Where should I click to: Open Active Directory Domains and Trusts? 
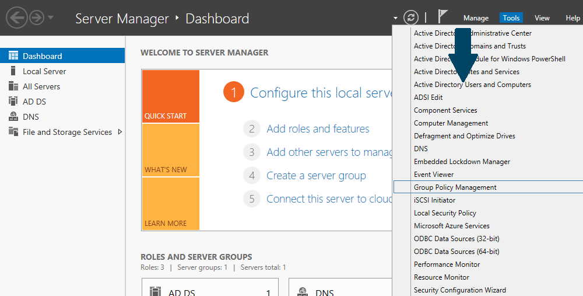coord(469,46)
